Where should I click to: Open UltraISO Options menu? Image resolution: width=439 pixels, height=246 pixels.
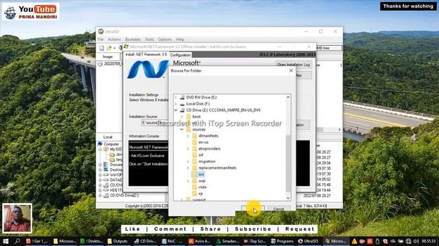tap(165, 40)
